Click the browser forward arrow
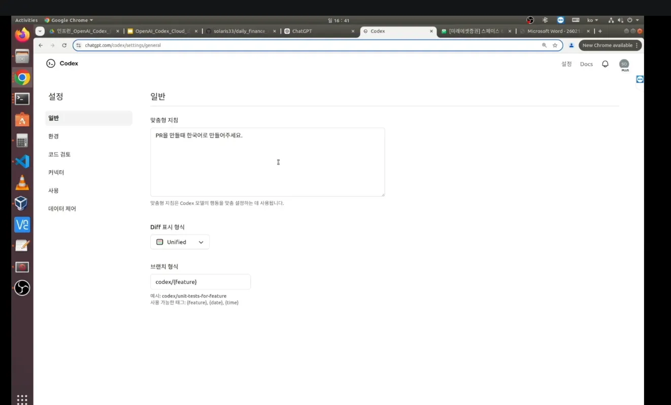This screenshot has width=671, height=405. (x=52, y=45)
